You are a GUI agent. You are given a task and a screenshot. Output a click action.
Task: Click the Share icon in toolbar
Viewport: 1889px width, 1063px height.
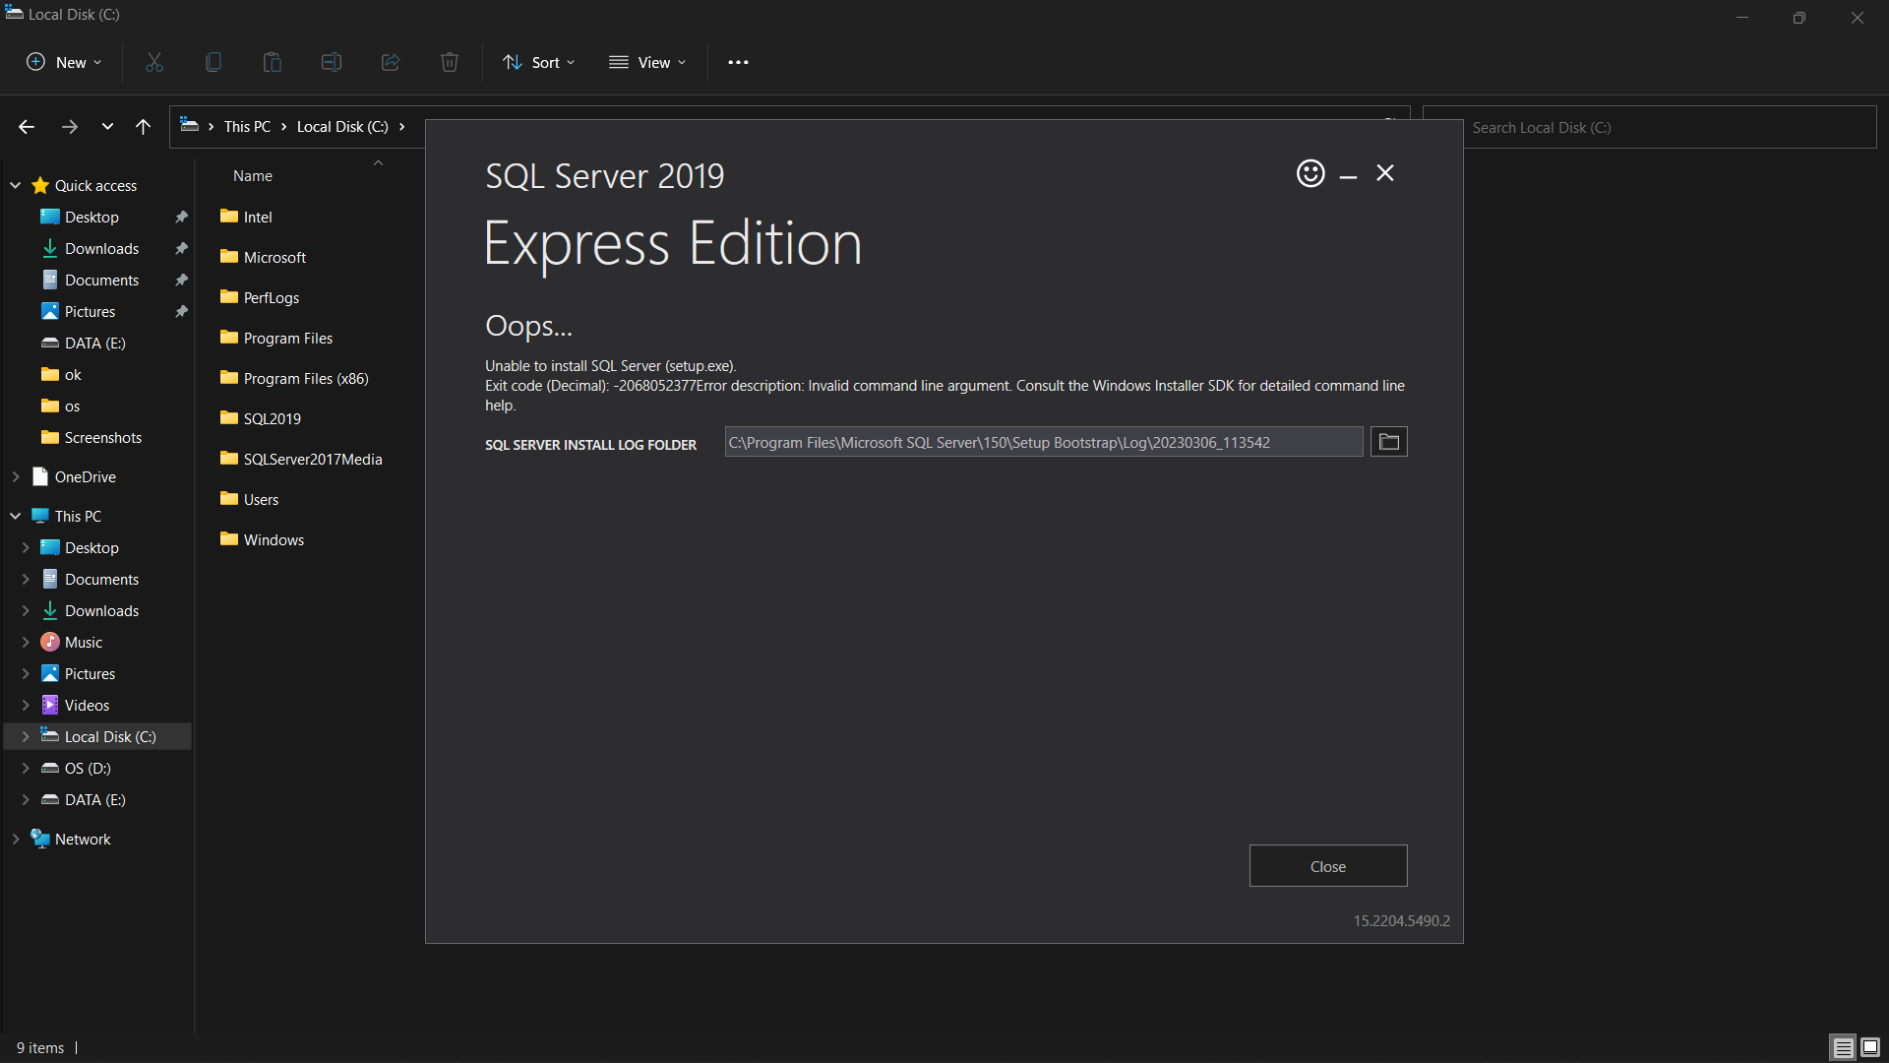pyautogui.click(x=391, y=62)
